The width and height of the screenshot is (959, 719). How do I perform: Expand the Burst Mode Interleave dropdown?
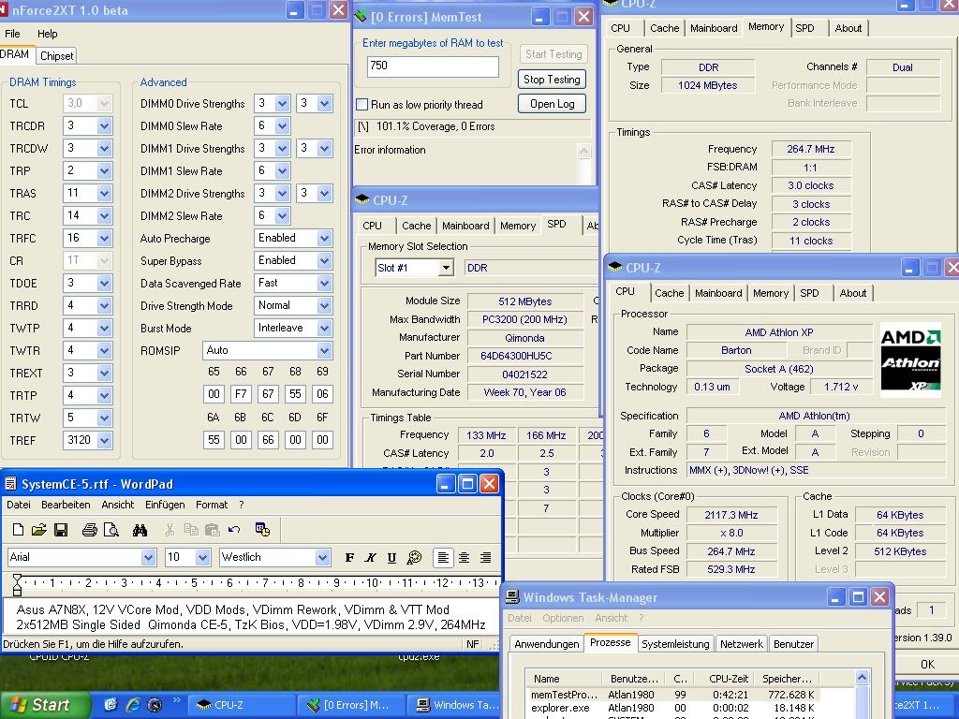pos(324,329)
